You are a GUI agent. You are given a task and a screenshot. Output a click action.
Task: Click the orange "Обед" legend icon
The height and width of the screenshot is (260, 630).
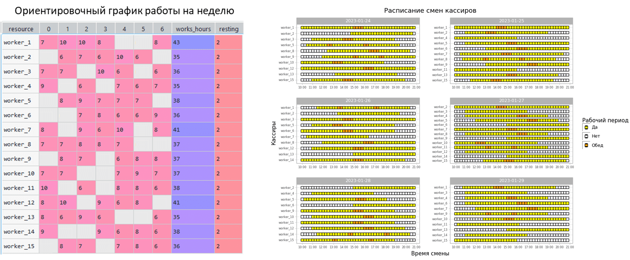coord(586,145)
